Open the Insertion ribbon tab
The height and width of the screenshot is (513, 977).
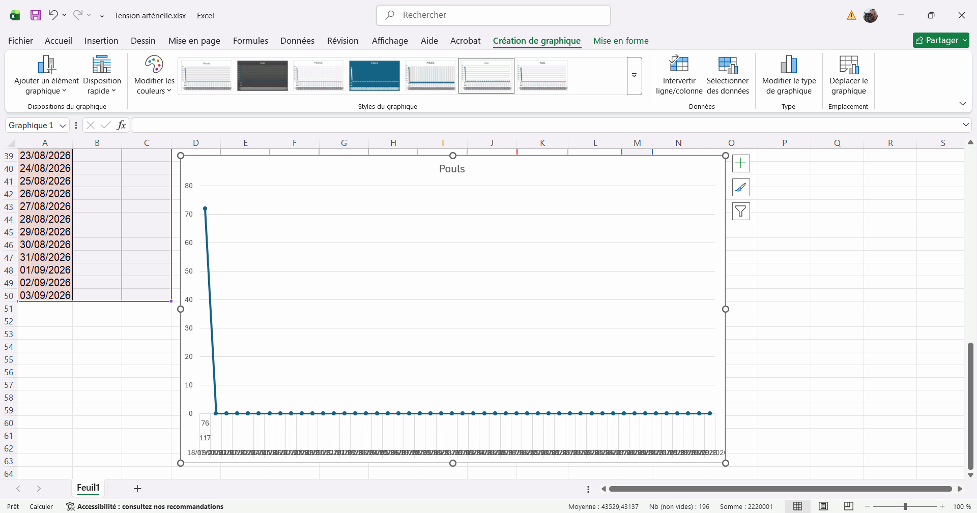click(101, 41)
